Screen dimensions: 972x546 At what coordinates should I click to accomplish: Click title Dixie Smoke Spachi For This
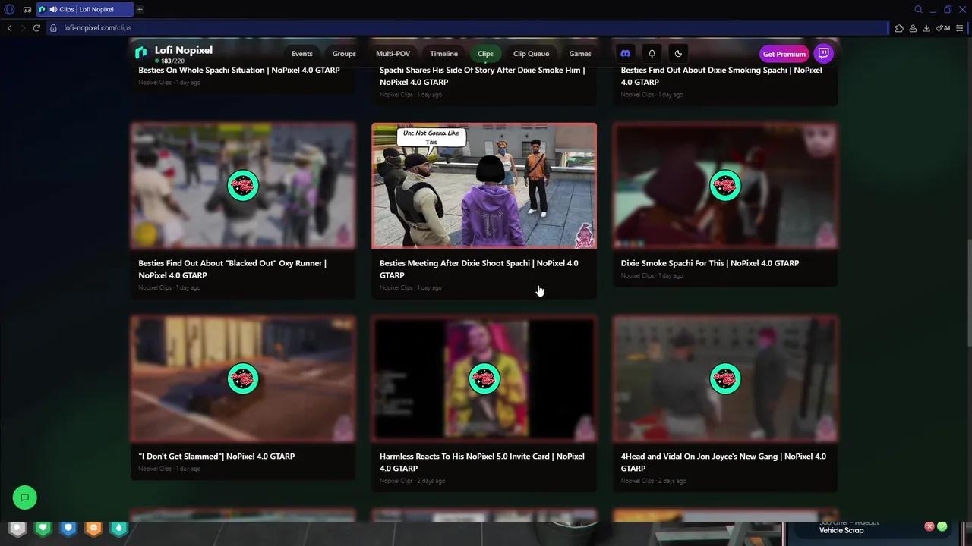(x=710, y=263)
